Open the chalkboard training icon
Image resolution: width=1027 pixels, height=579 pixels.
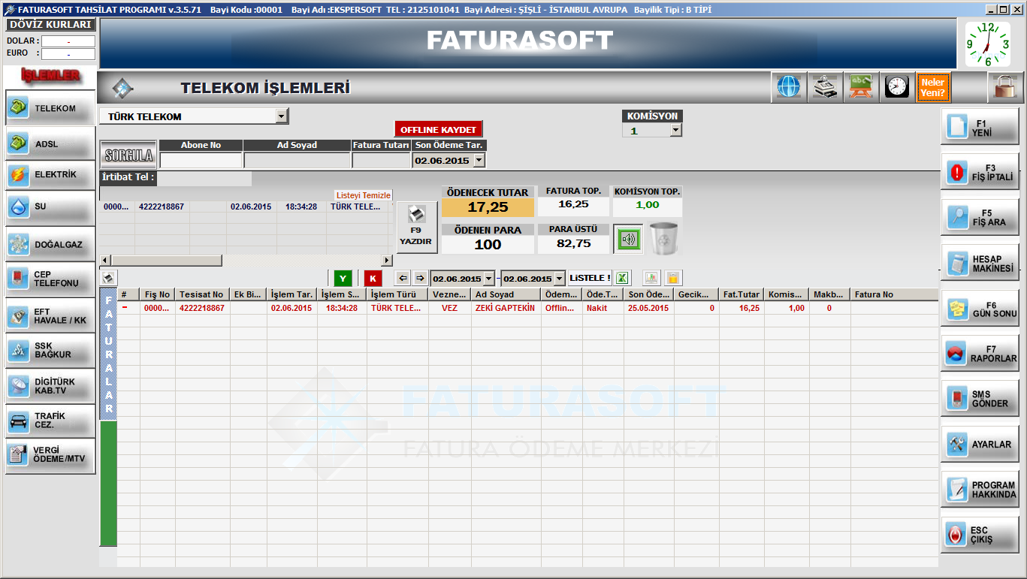click(x=862, y=87)
